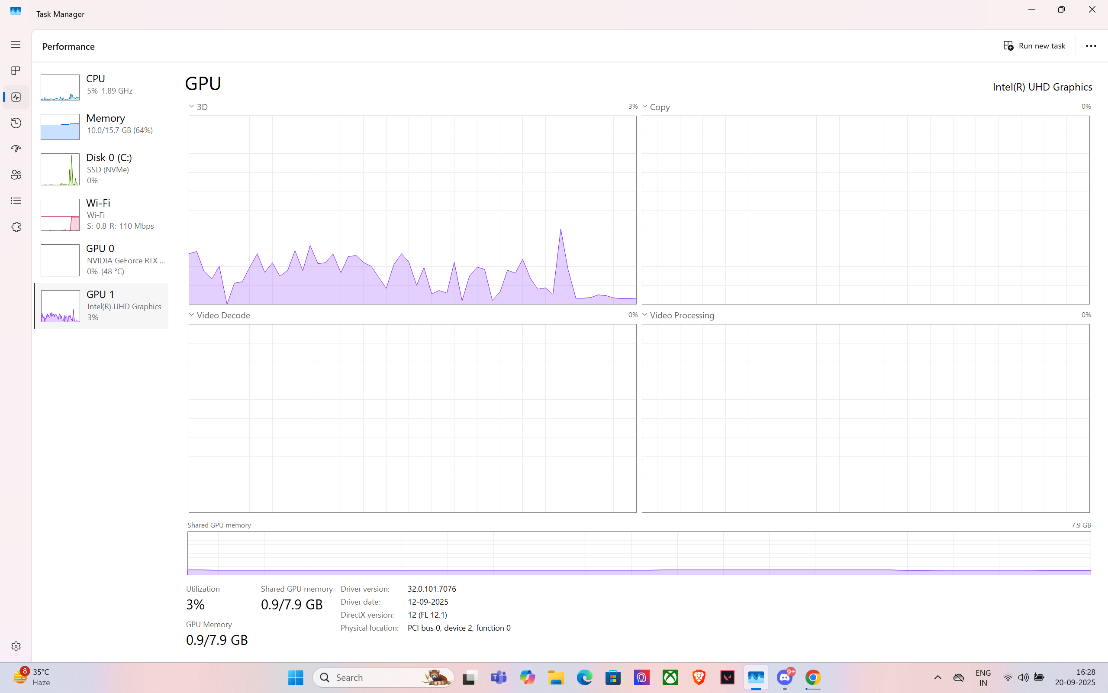This screenshot has width=1108, height=693.
Task: Click the Run new task button
Action: pyautogui.click(x=1034, y=46)
